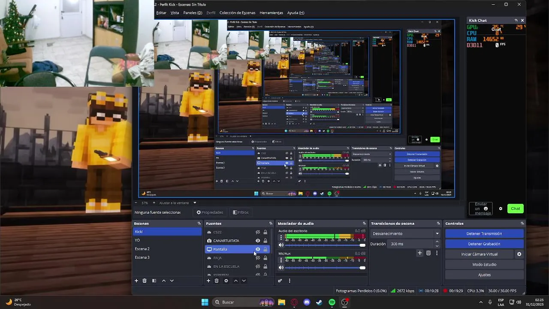Hide the Pantalla source
Screen dimensions: 549x309
(x=258, y=249)
